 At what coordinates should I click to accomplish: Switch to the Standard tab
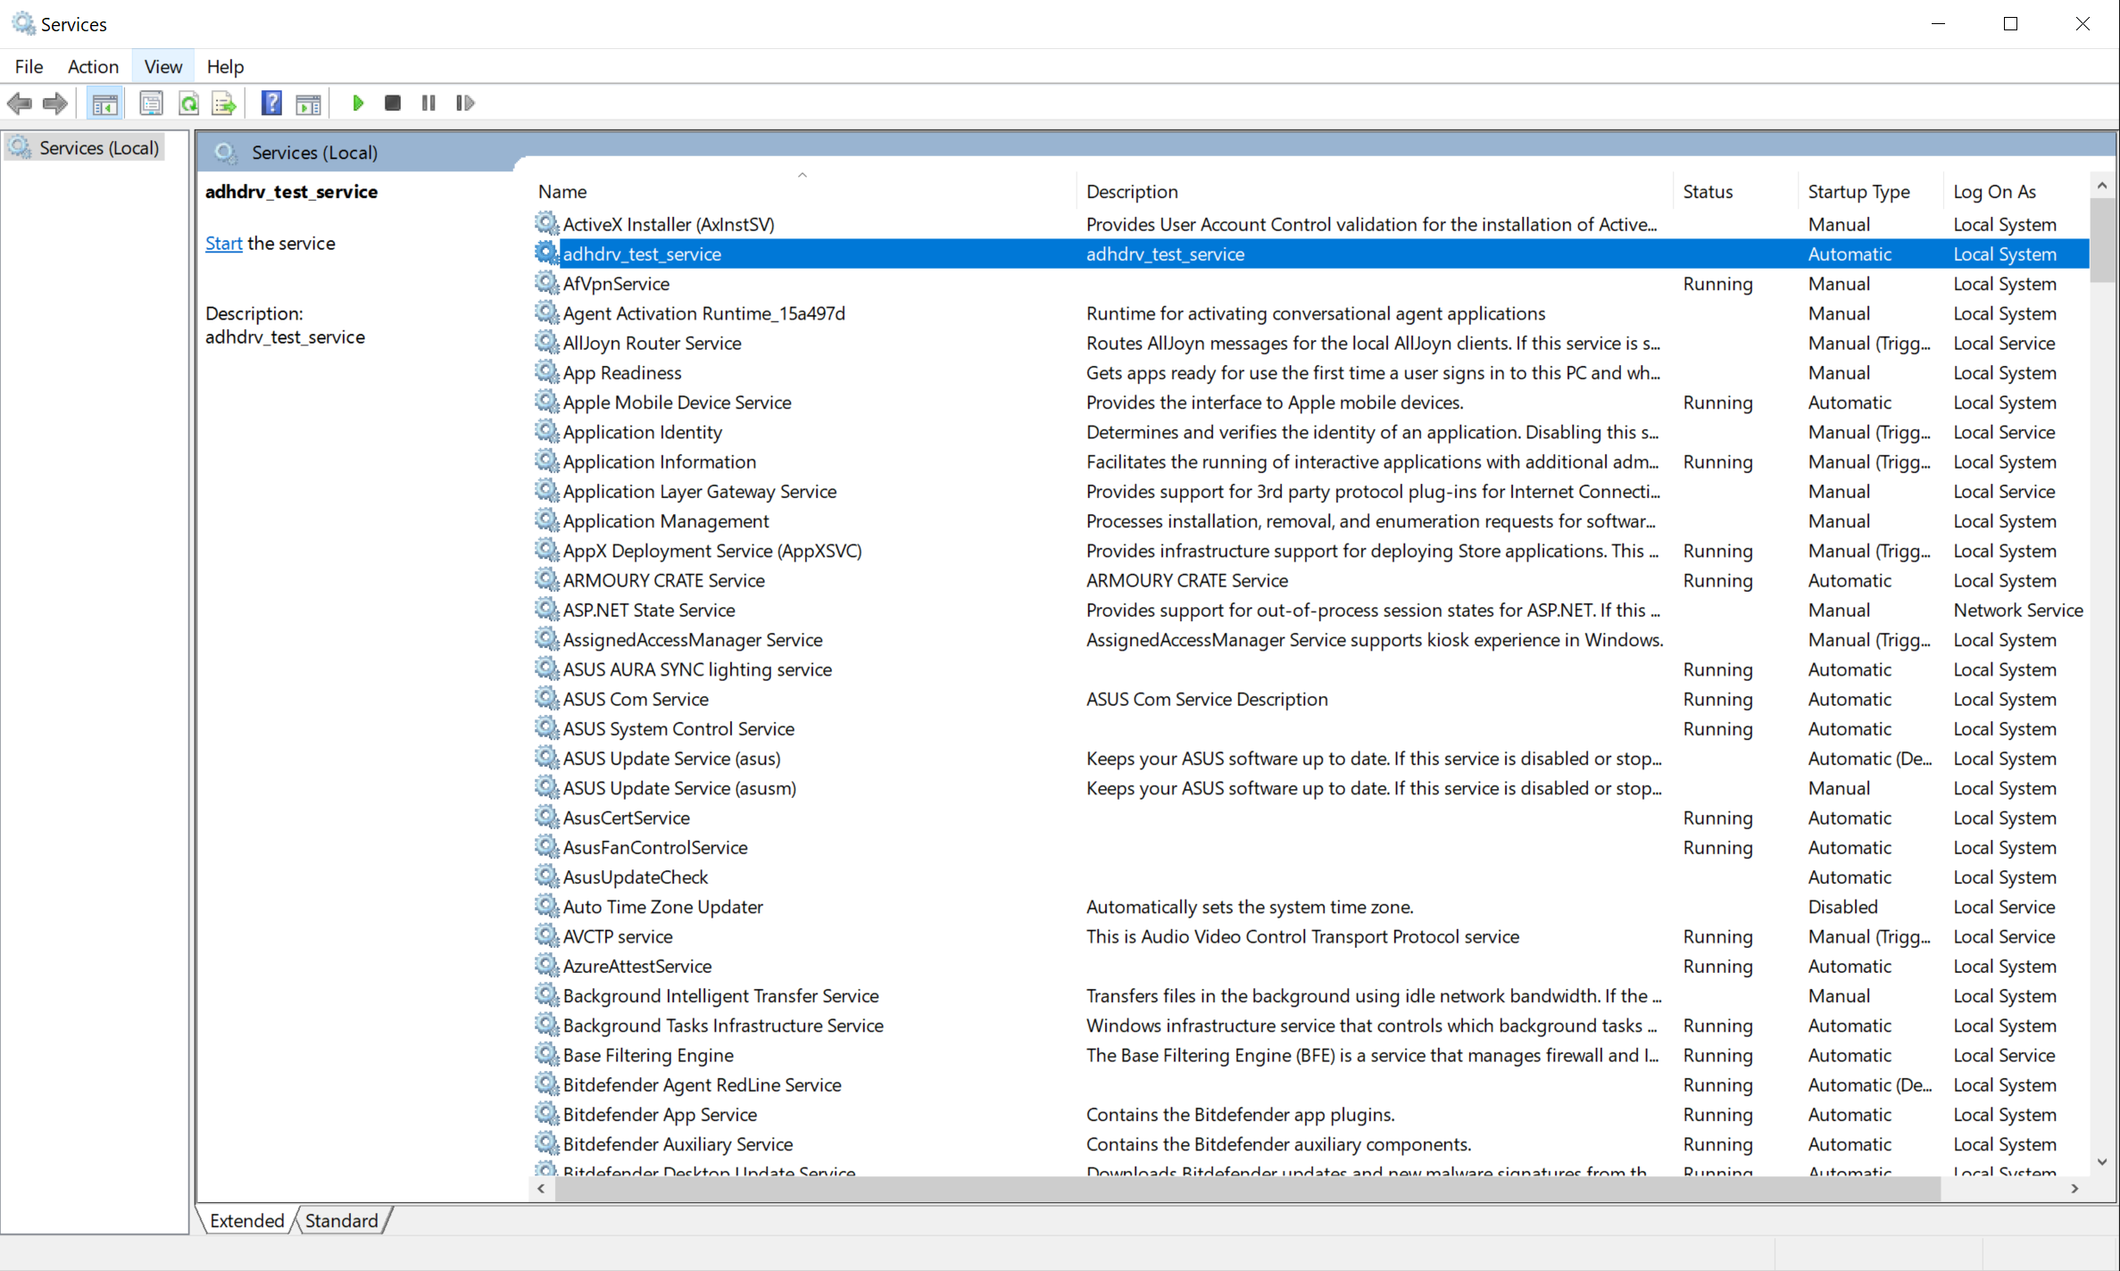click(x=342, y=1220)
